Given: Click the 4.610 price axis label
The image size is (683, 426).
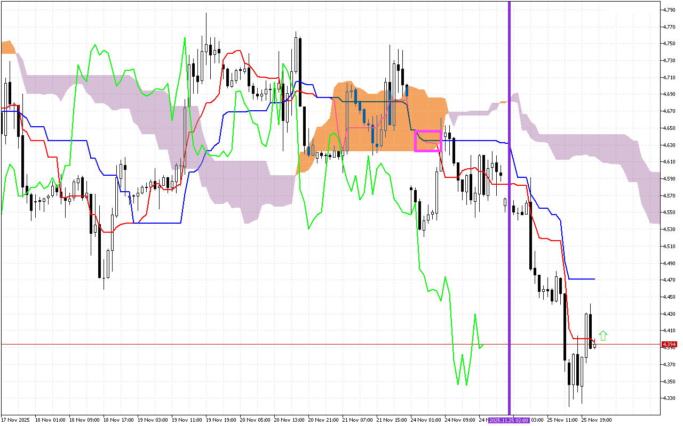Looking at the screenshot, I should tap(669, 162).
